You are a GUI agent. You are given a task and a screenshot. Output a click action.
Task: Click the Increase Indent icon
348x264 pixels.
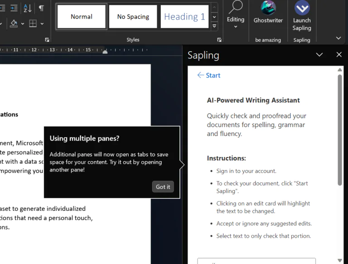click(x=14, y=8)
